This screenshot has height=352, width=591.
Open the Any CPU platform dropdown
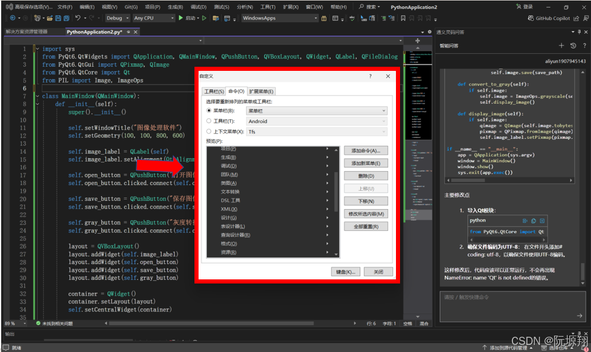[154, 18]
